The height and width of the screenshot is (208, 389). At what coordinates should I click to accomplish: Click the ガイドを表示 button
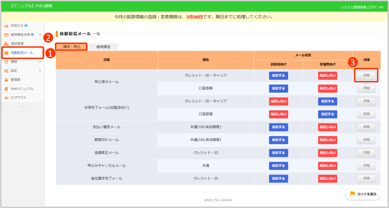point(364,194)
